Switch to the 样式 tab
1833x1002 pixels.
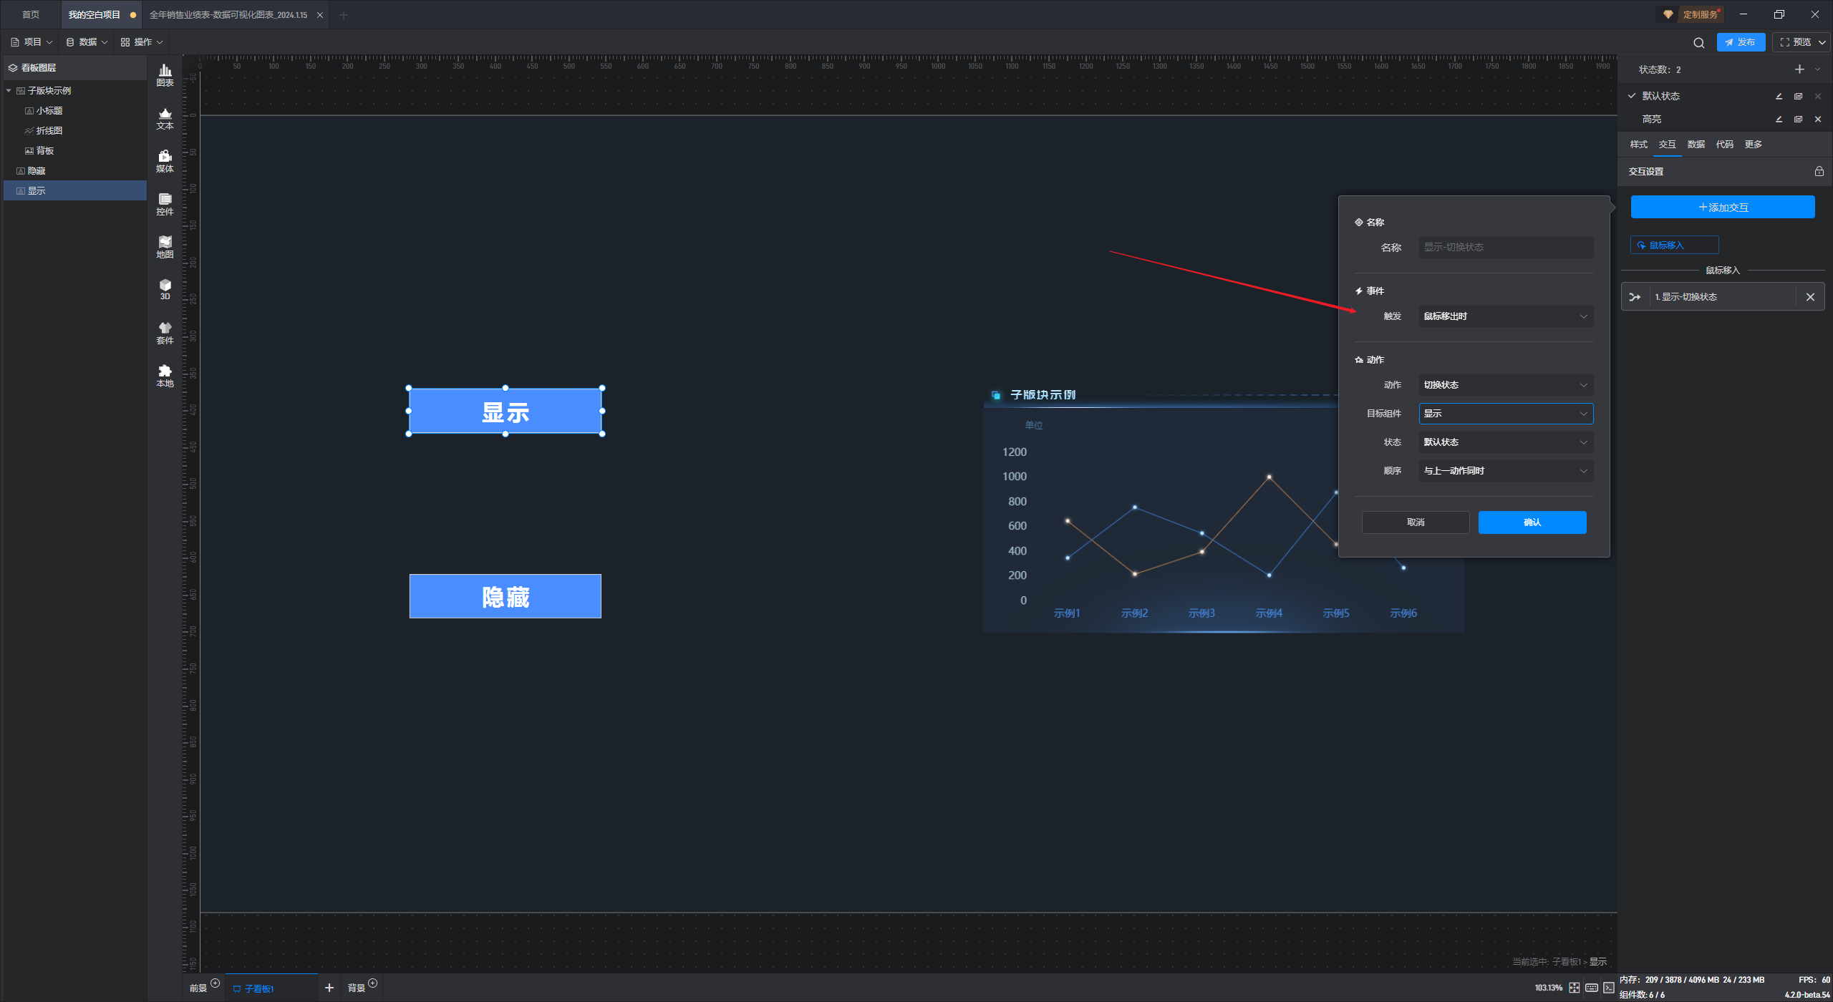1638,145
